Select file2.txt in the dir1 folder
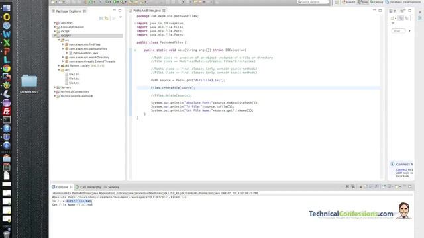Viewport: 424px width, 238px height. point(74,79)
